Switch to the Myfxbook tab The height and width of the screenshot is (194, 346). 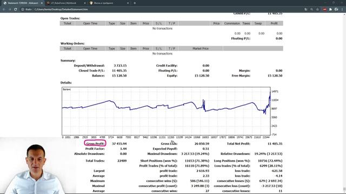(x=65, y=3)
